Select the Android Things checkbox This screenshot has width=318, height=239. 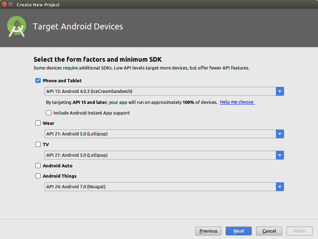coord(38,176)
